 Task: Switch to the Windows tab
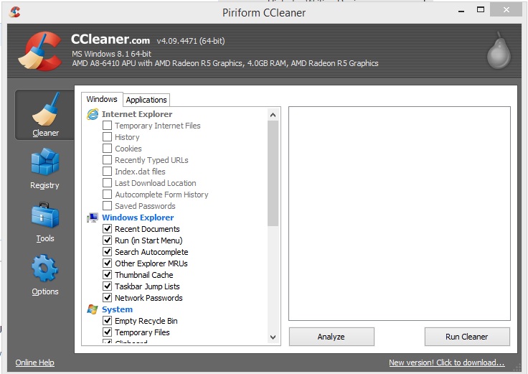102,99
